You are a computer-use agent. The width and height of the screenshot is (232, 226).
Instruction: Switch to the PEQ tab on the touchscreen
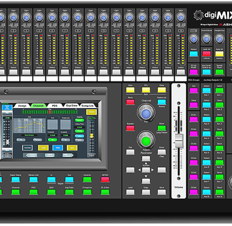tap(54, 106)
